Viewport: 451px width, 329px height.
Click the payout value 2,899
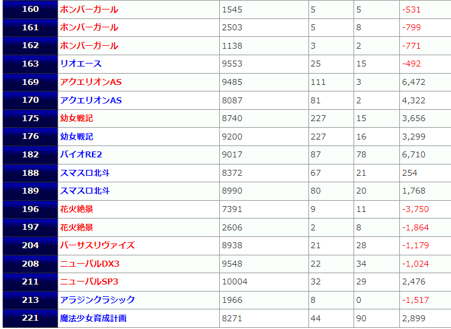pos(414,318)
